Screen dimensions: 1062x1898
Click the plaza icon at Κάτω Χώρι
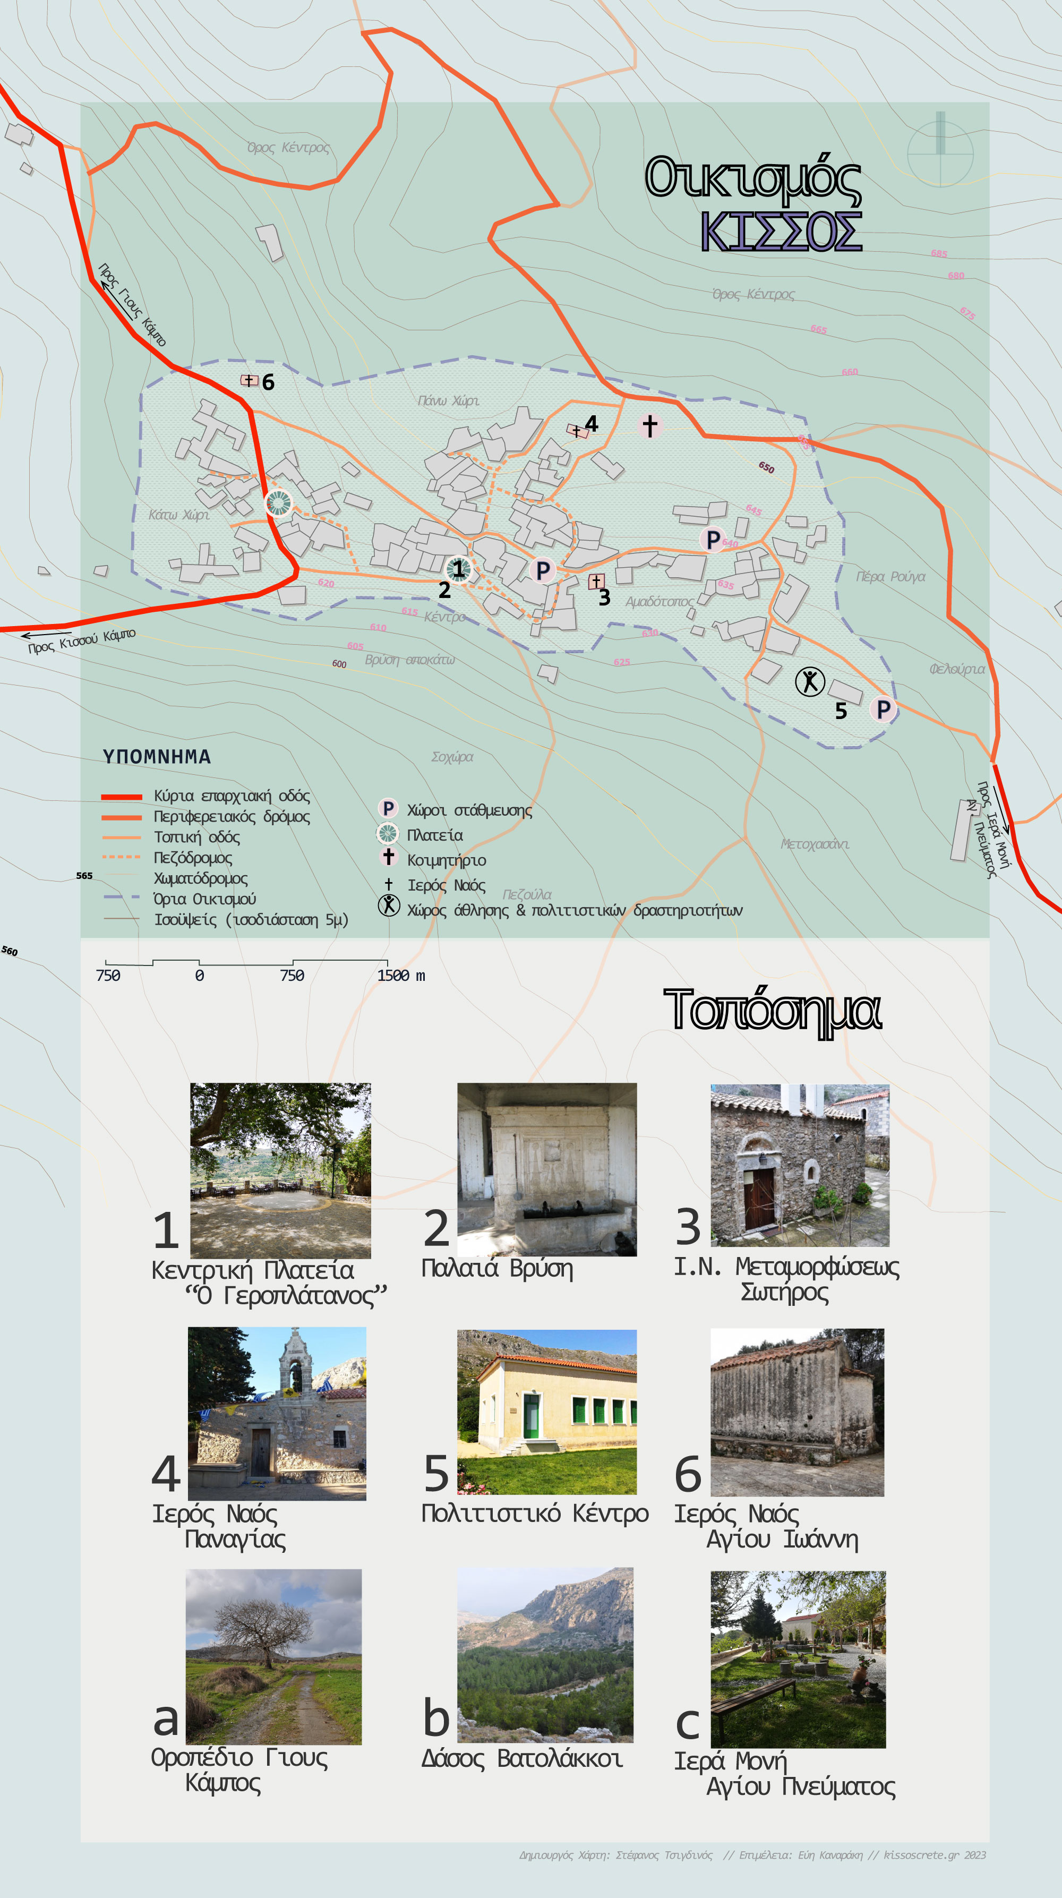point(278,503)
